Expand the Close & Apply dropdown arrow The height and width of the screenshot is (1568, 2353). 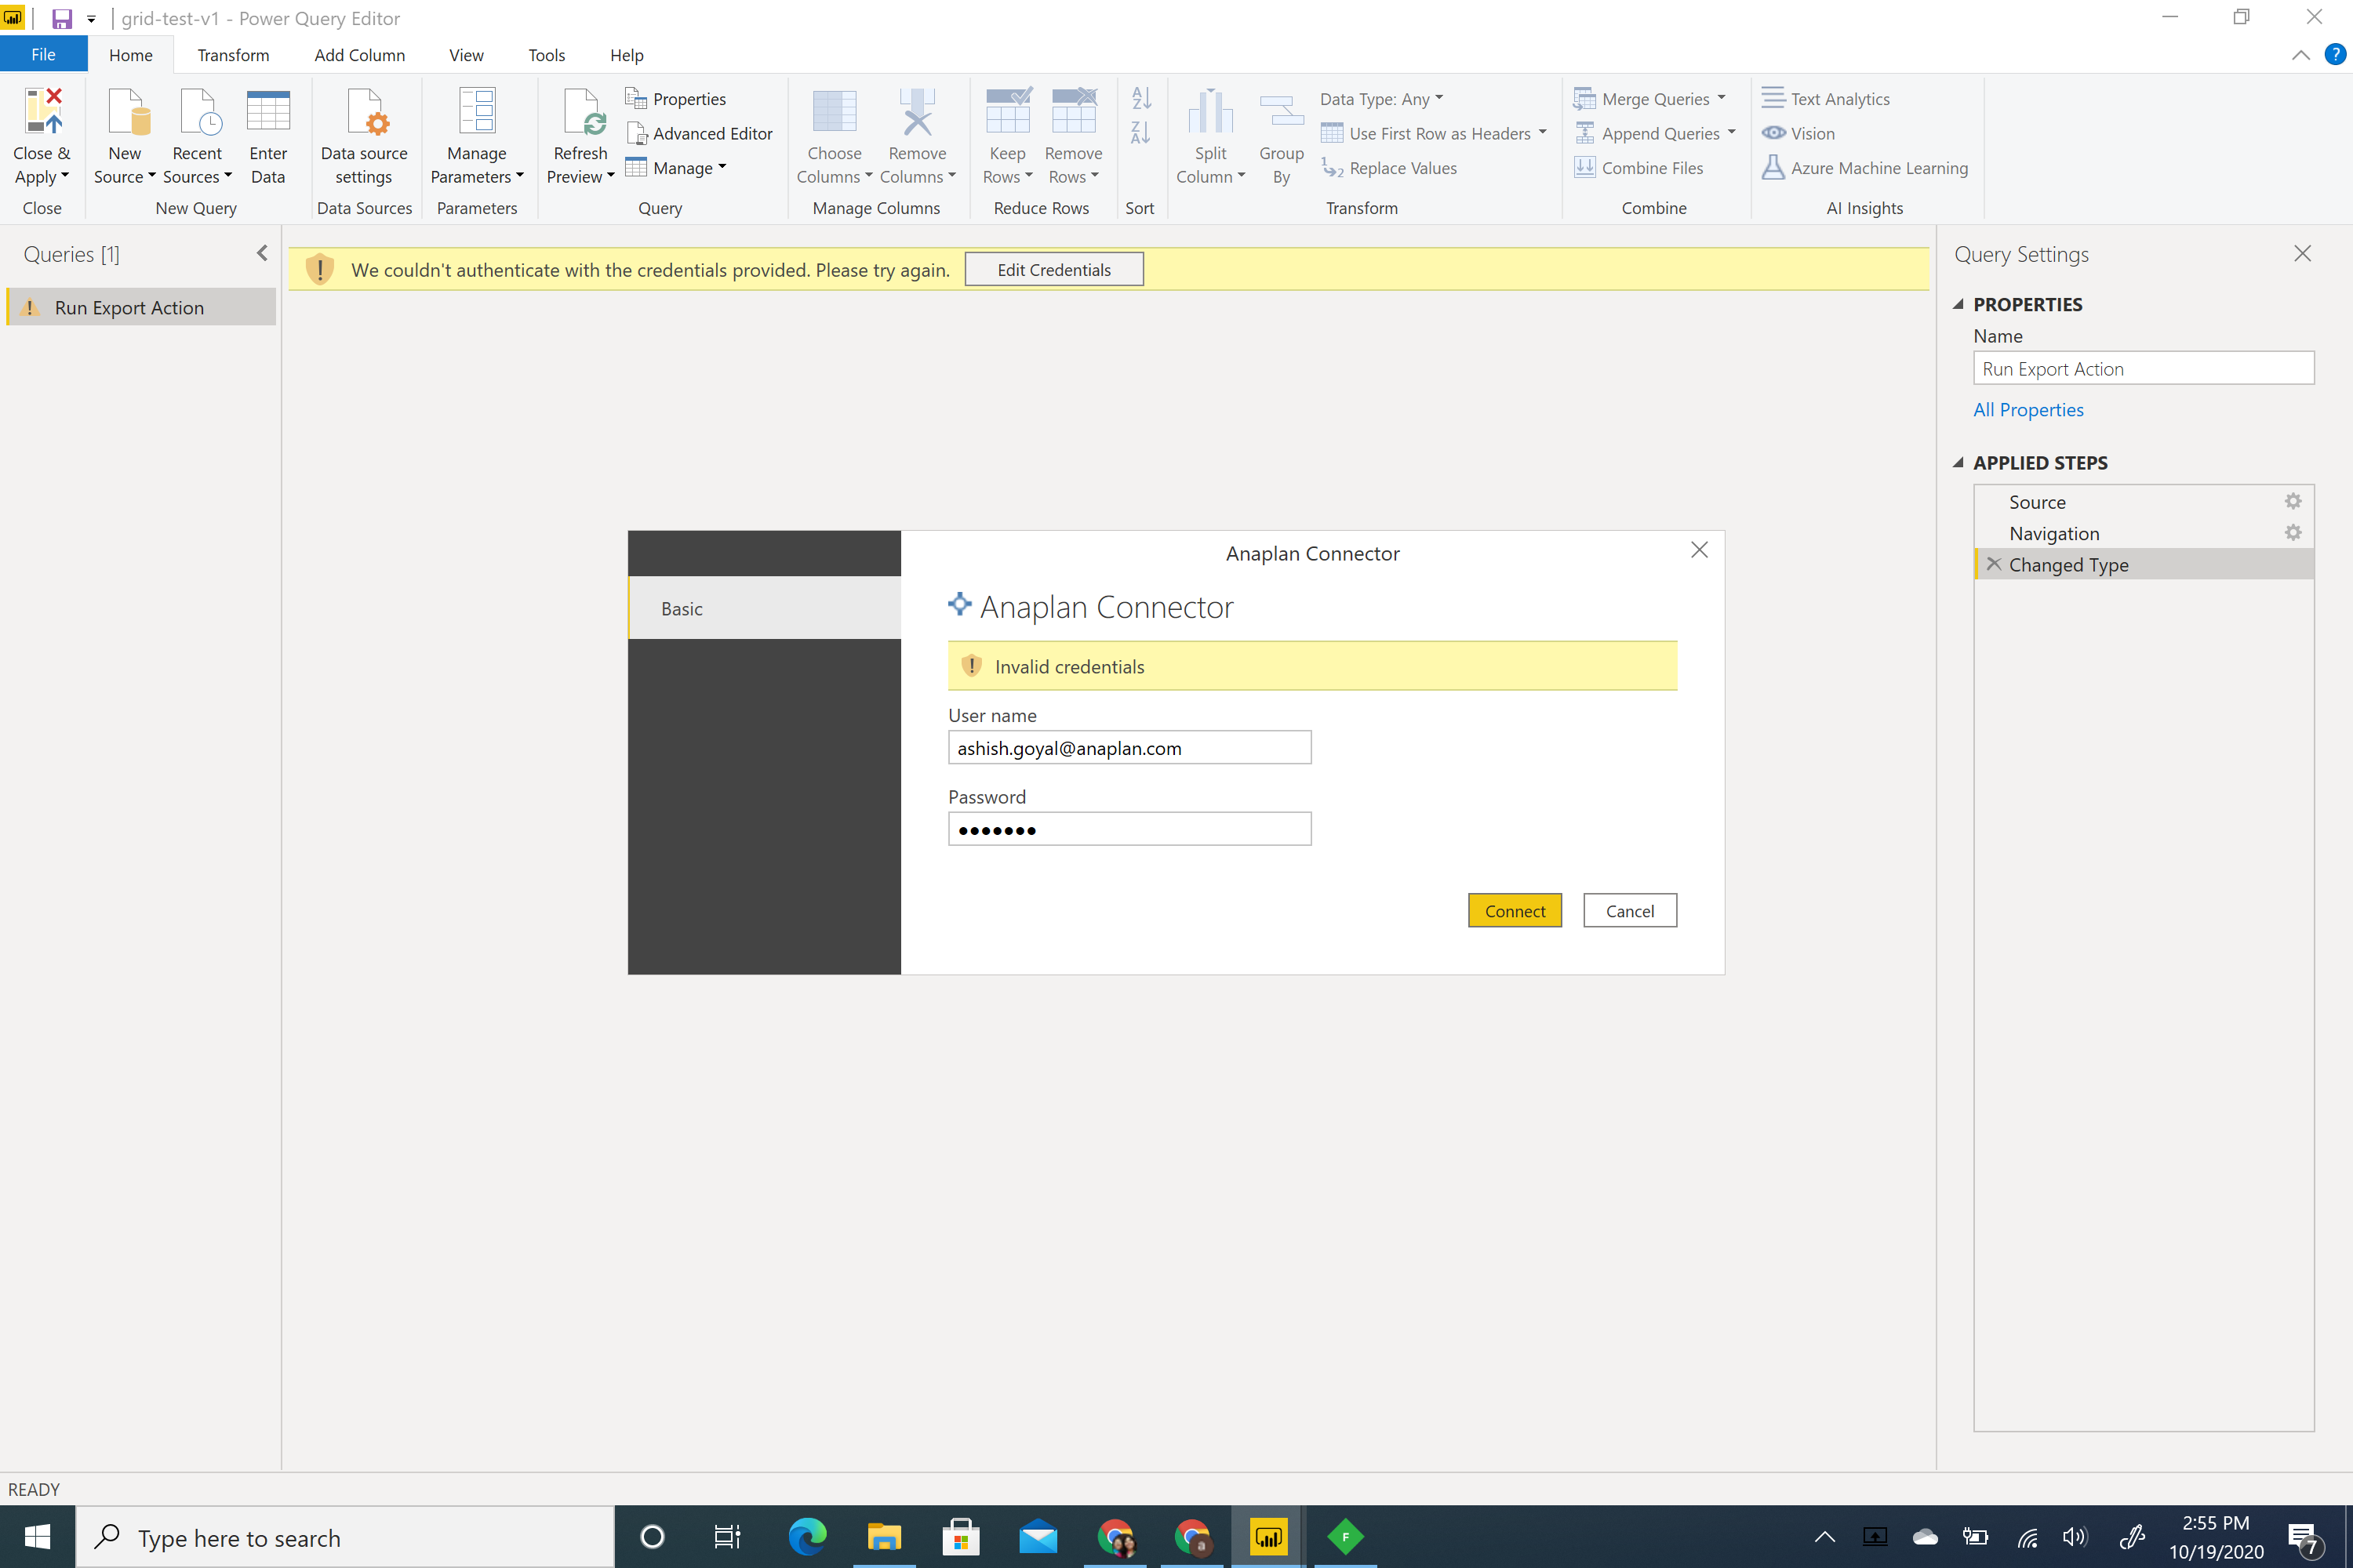pyautogui.click(x=65, y=176)
